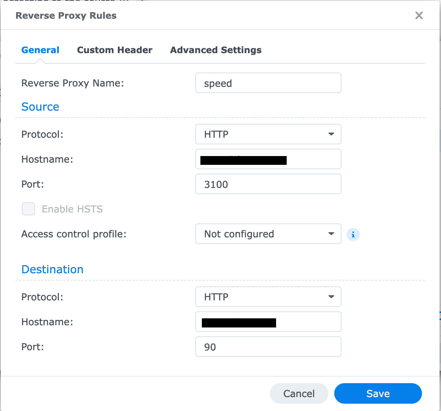Click the Source section heading
This screenshot has width=441, height=411.
40,107
